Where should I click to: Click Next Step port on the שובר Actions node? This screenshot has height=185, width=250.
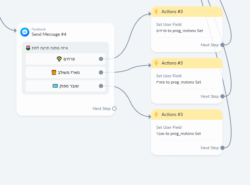pyautogui.click(x=222, y=148)
